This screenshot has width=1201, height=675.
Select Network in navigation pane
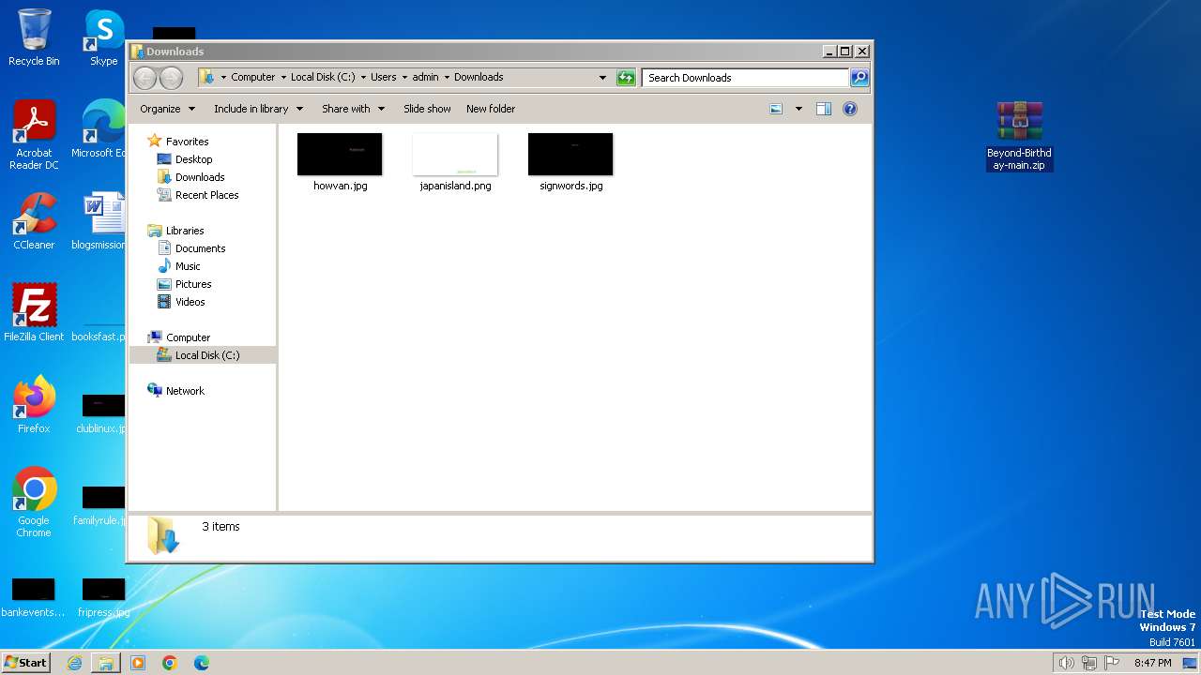tap(184, 391)
